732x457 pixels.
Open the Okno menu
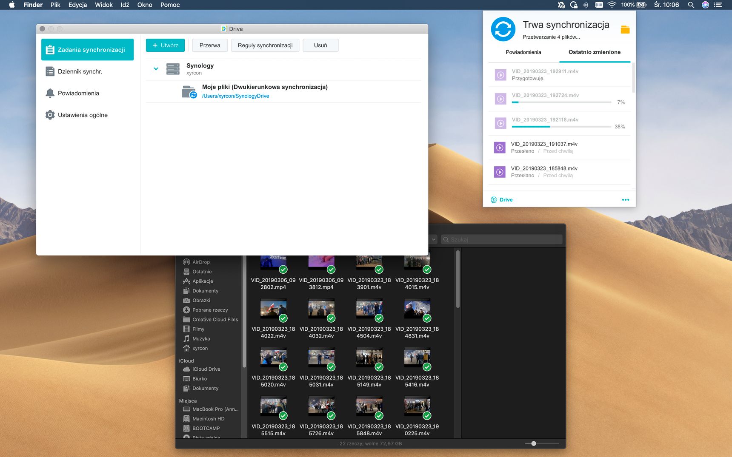coord(145,5)
